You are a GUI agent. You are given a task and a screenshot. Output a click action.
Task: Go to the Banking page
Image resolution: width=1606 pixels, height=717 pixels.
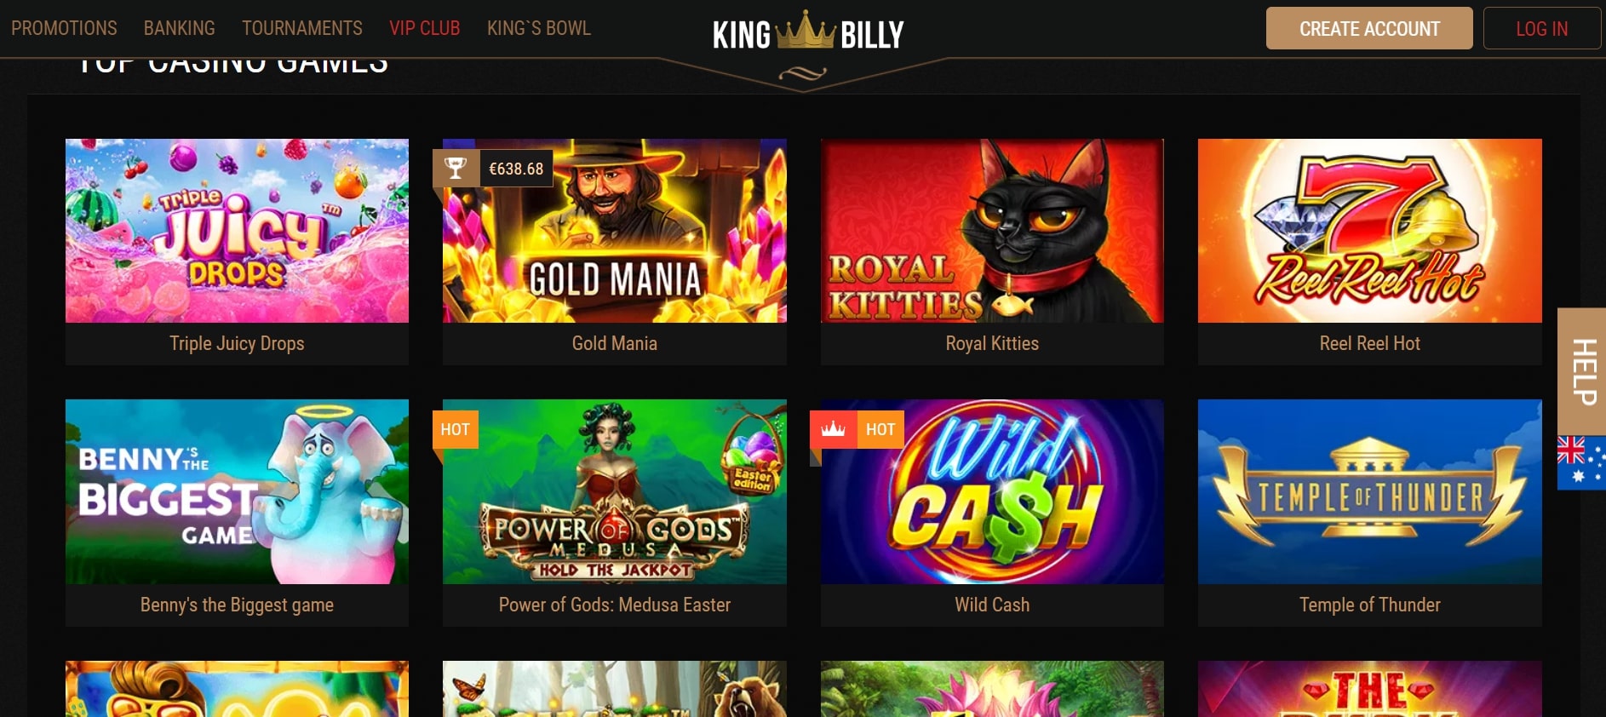click(180, 28)
